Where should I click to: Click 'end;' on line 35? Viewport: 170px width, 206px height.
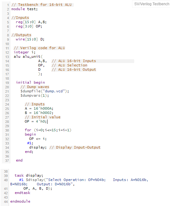click(29, 152)
